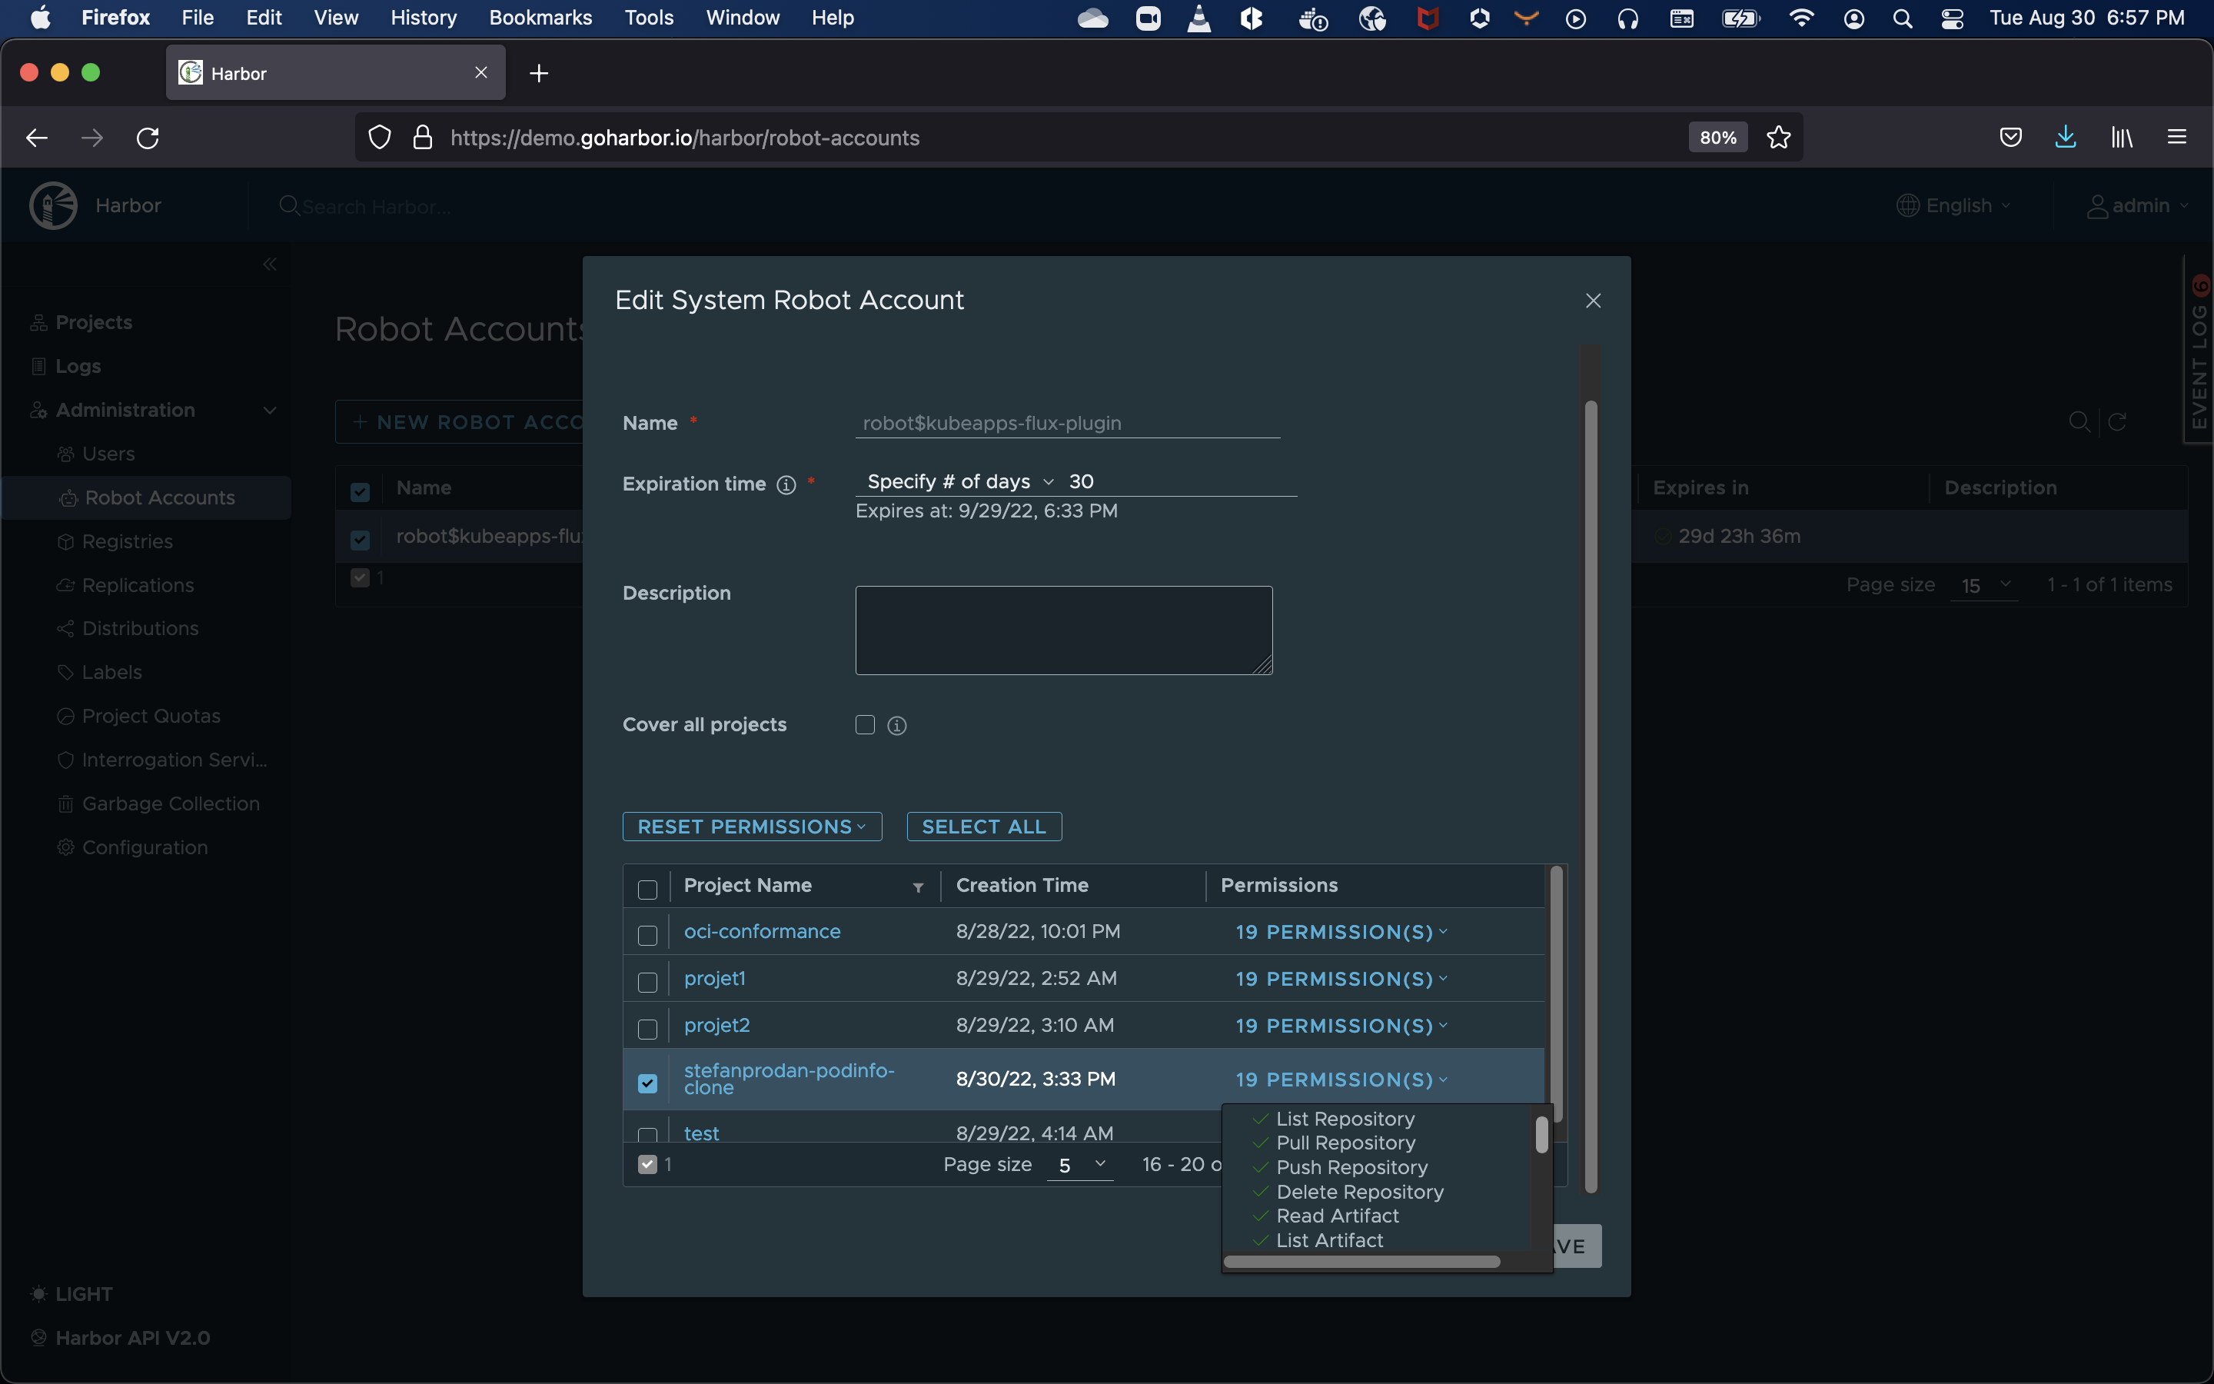The image size is (2214, 1384).
Task: Uncheck the stefanprodan-podinfo-clone project
Action: point(648,1082)
